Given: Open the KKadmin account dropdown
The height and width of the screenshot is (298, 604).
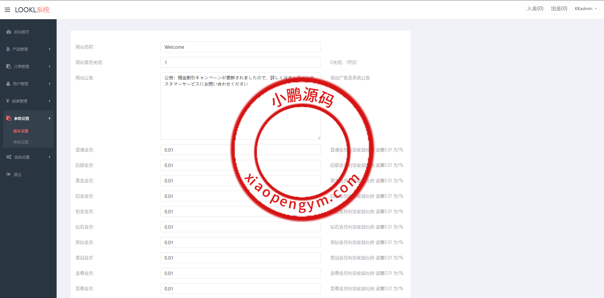Looking at the screenshot, I should 585,8.
